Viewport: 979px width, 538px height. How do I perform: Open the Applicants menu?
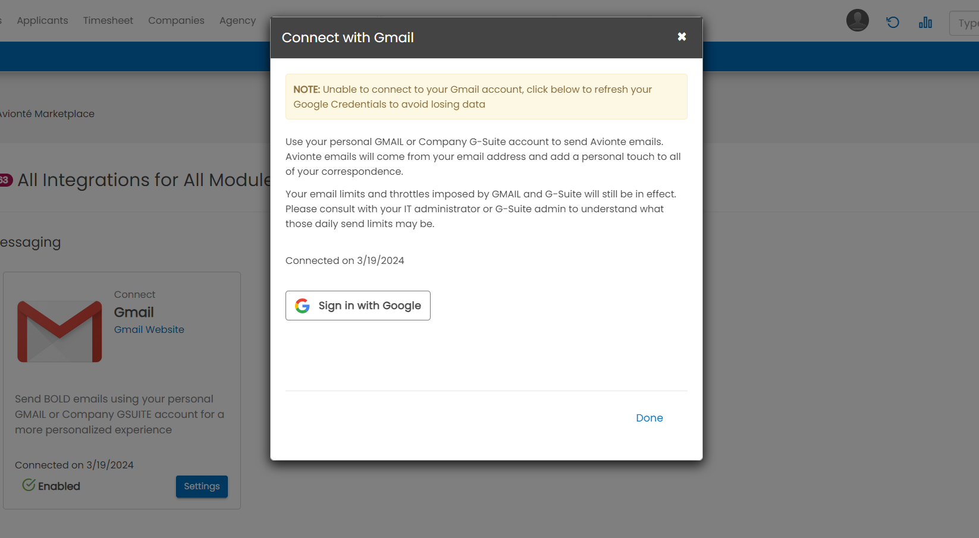click(42, 20)
